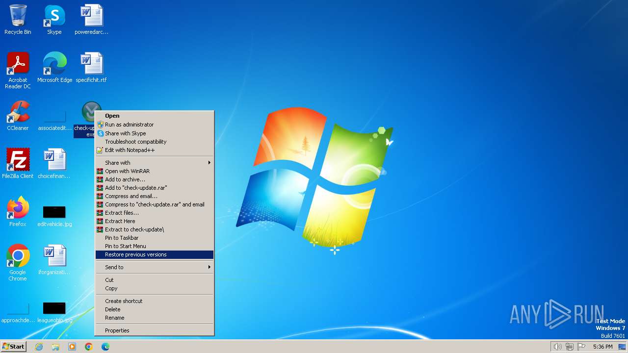Choose Compress to "check-update.rar" and email

click(x=155, y=204)
